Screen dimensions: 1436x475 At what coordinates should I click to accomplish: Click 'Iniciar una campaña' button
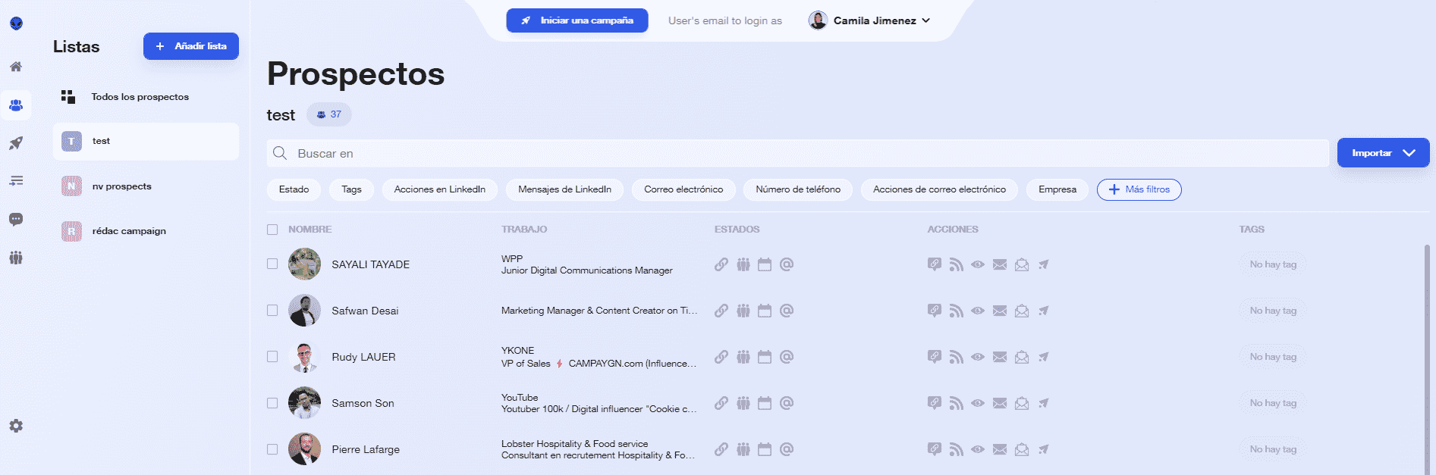[577, 20]
